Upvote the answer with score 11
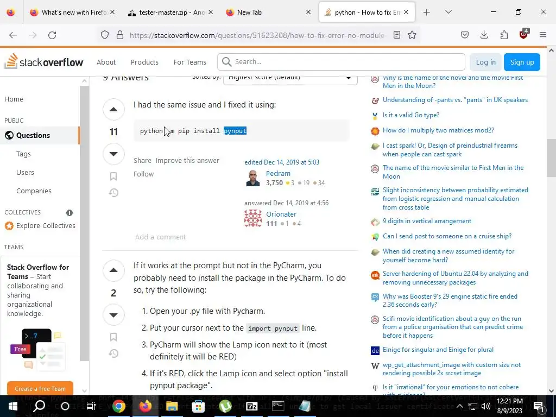 [113, 109]
